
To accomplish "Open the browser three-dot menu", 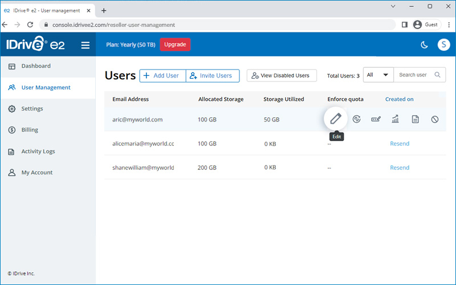I will [449, 25].
